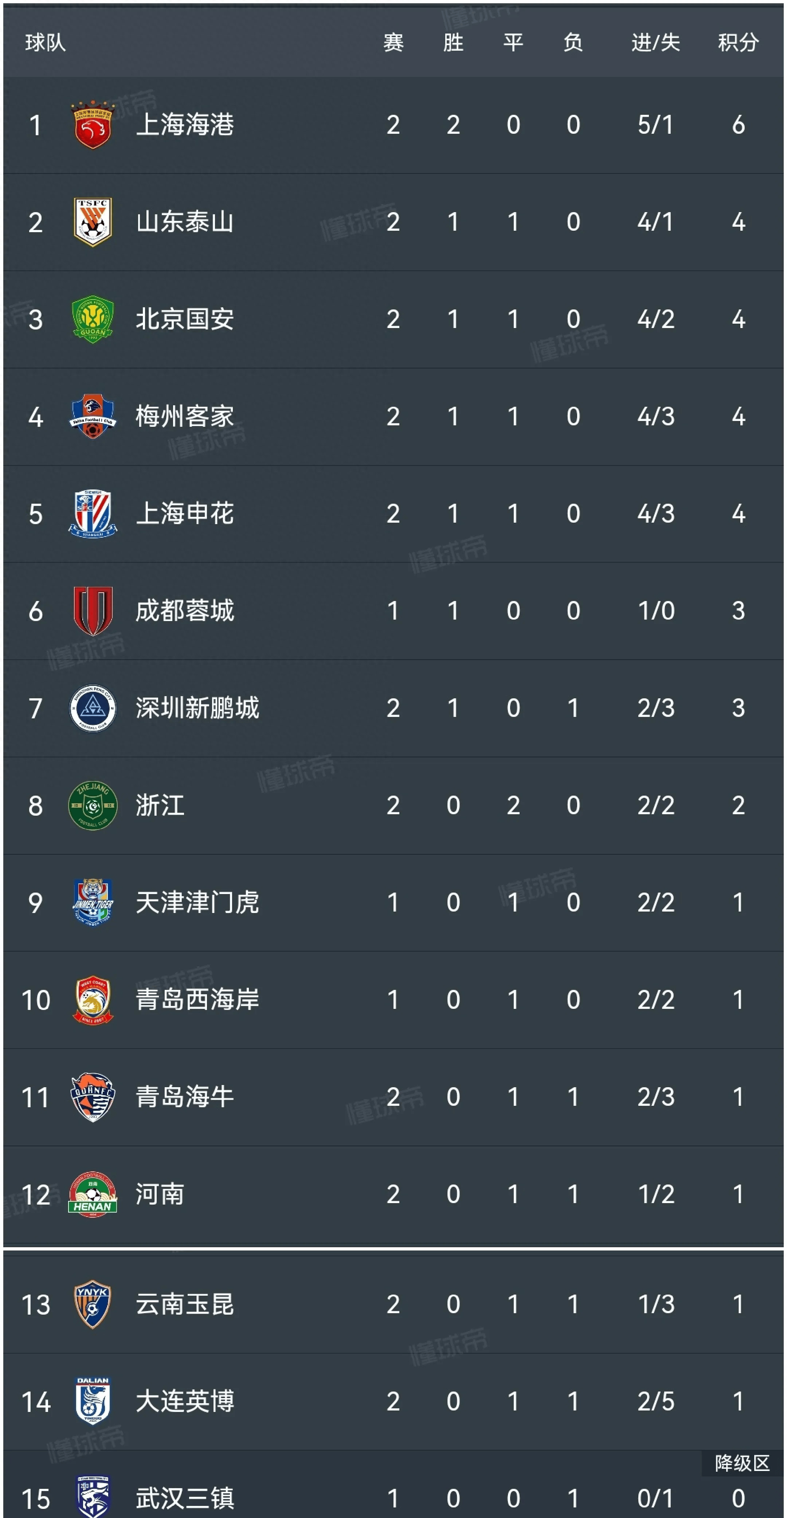
Task: Click the Shanghai Port (上海海港) club crest
Action: click(x=93, y=124)
